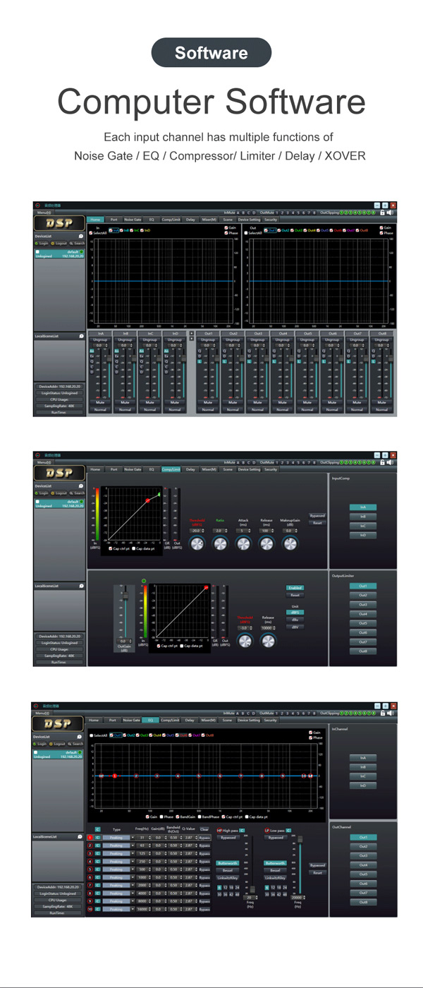Image resolution: width=423 pixels, height=988 pixels.
Task: Switch to Delay tab in Comp/Limit screenshot
Action: [x=190, y=469]
